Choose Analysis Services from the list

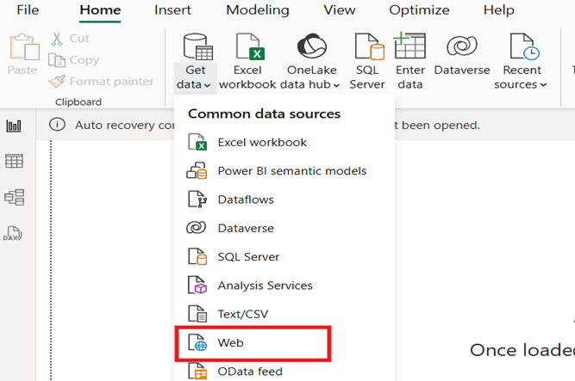point(284,286)
